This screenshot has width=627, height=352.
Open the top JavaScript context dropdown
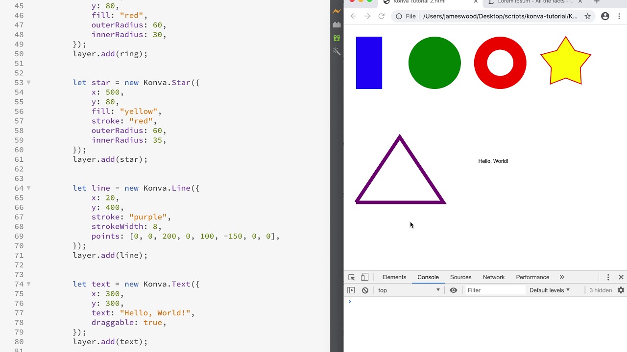coord(409,290)
